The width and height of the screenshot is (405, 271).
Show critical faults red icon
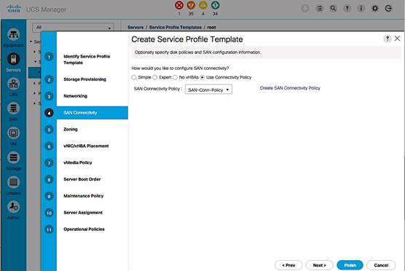(179, 5)
